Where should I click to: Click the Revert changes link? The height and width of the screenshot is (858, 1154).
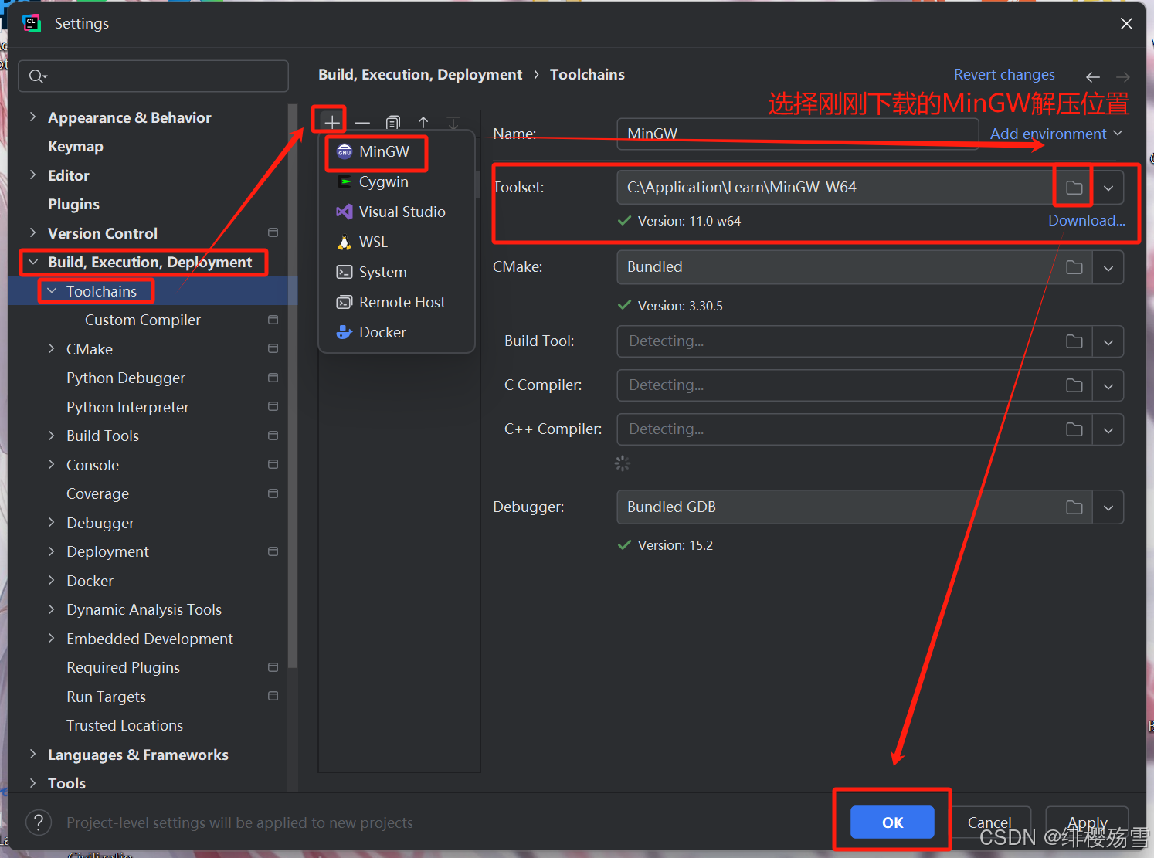tap(1004, 74)
